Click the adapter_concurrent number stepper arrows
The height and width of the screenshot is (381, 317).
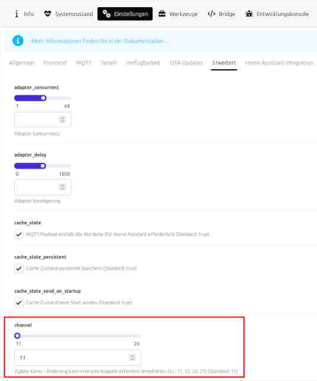pyautogui.click(x=63, y=120)
